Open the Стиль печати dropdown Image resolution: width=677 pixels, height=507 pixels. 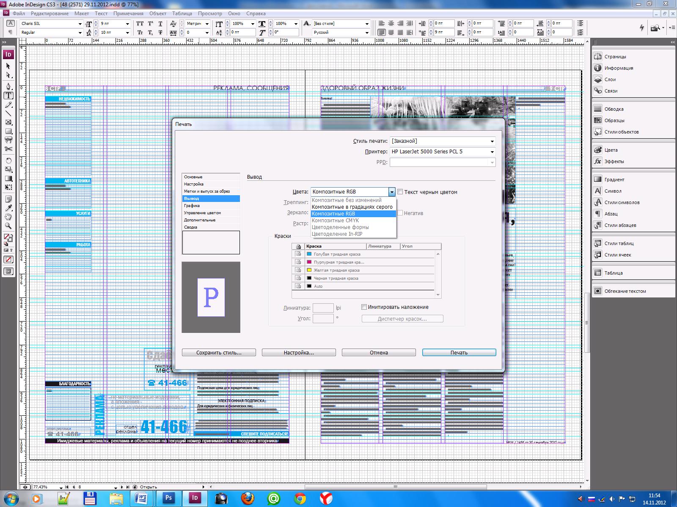coord(443,141)
